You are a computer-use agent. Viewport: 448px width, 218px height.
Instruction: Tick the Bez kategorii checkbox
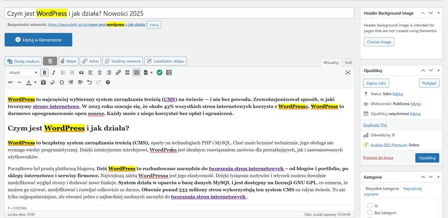tap(370, 213)
